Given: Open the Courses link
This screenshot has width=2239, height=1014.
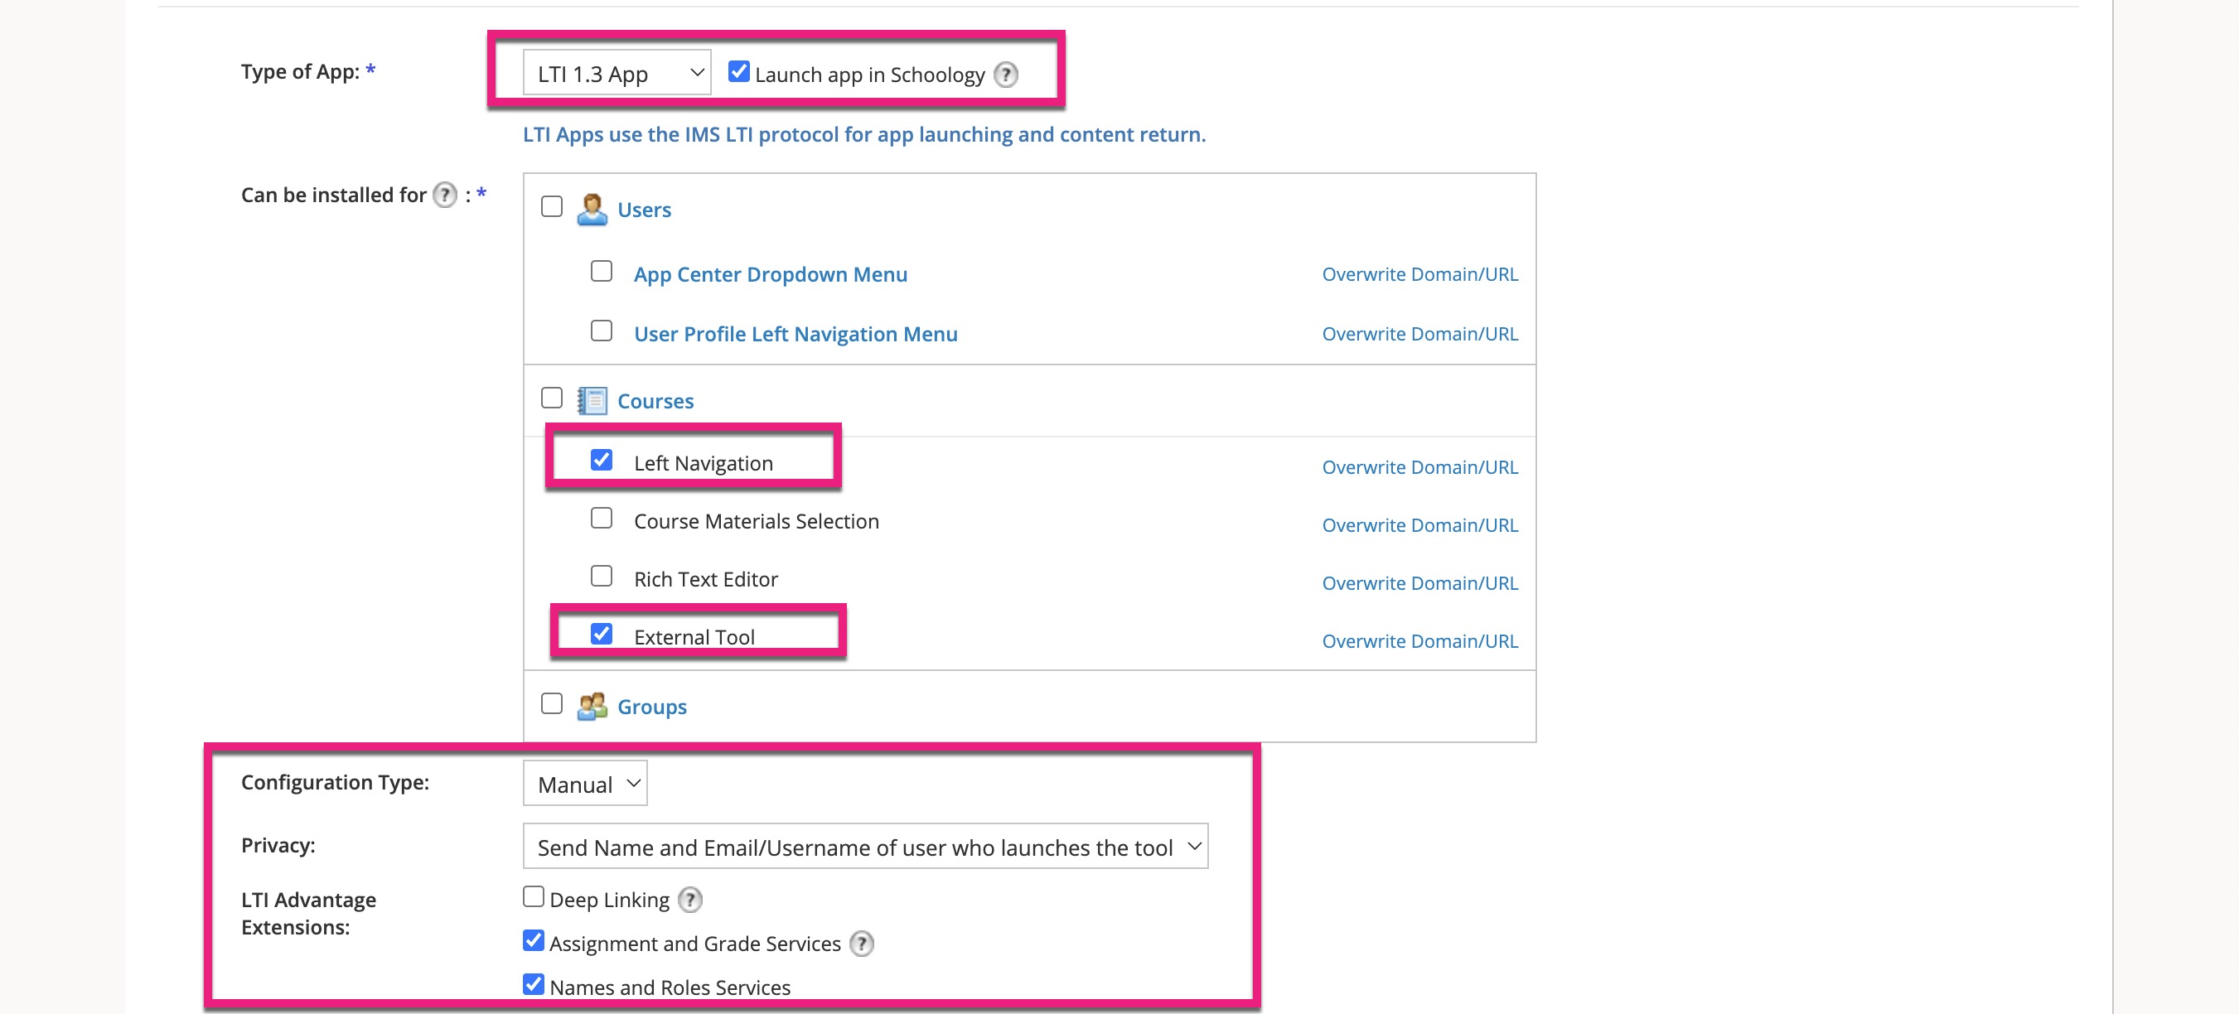Looking at the screenshot, I should [x=655, y=402].
